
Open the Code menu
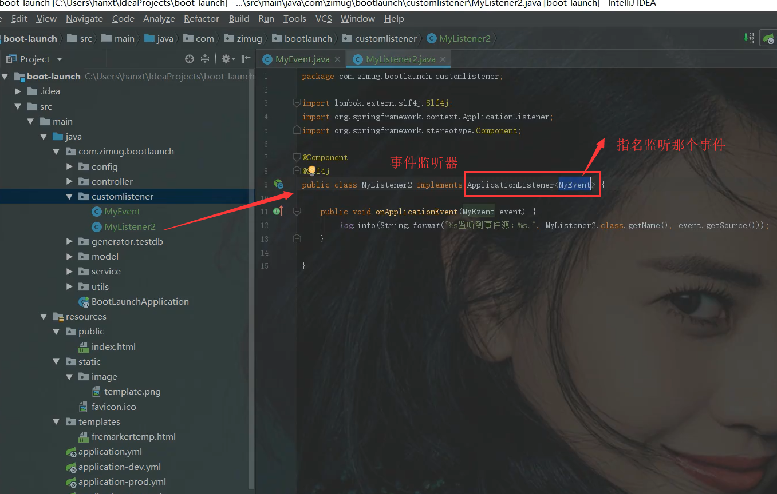(x=123, y=18)
